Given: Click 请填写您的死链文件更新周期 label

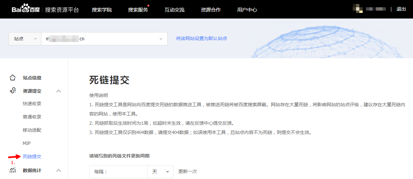Looking at the screenshot, I should [119, 156].
